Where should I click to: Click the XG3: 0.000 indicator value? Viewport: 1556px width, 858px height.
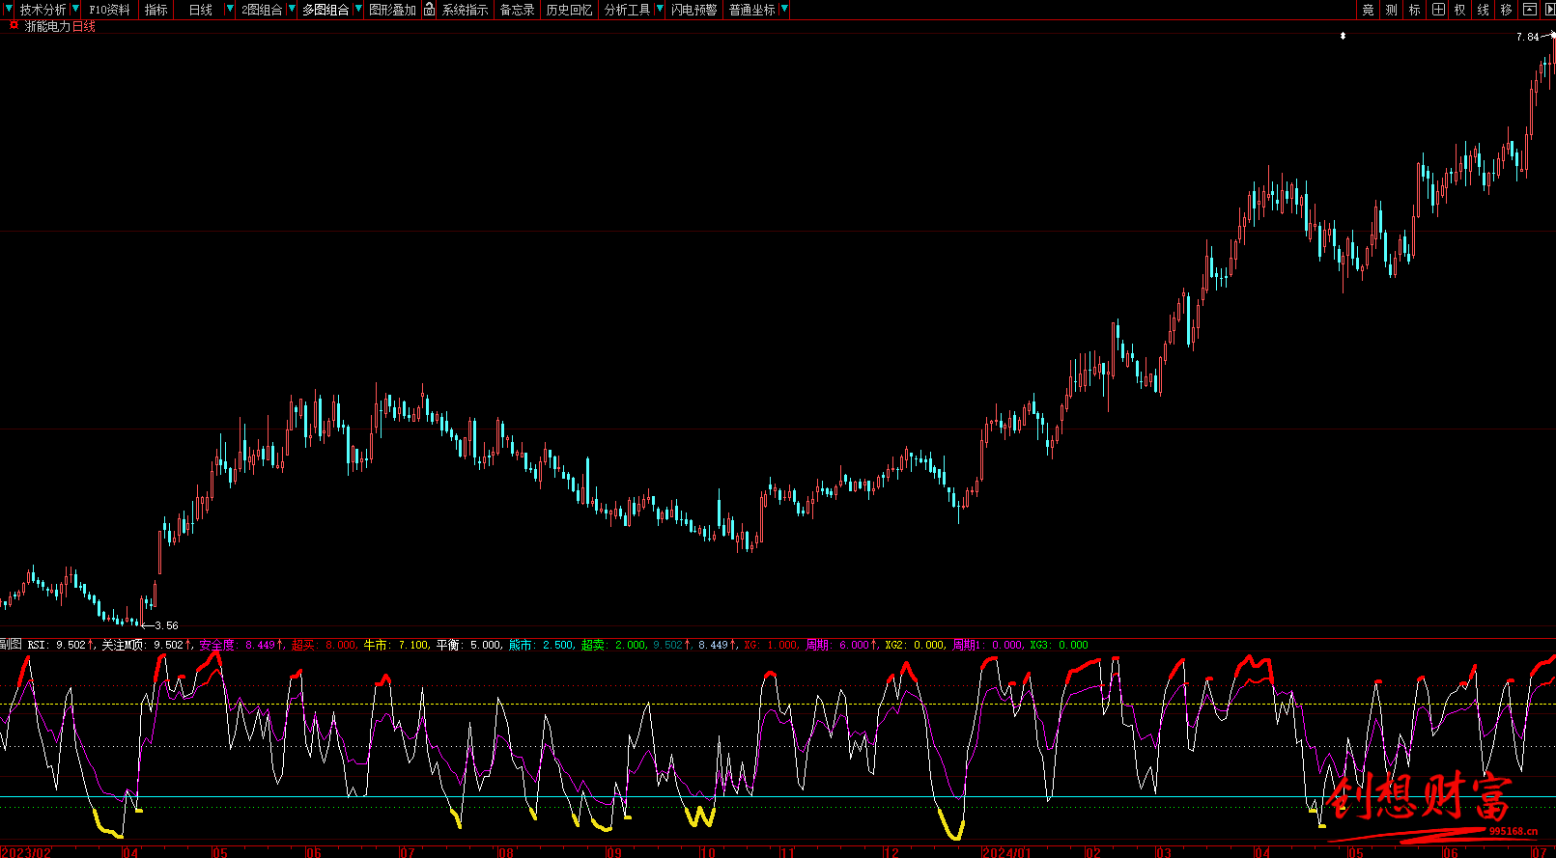tap(1059, 645)
